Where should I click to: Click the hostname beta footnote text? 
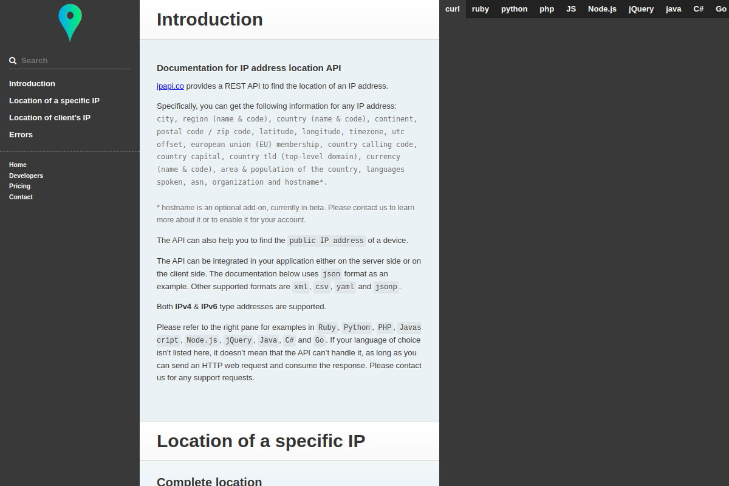point(286,214)
